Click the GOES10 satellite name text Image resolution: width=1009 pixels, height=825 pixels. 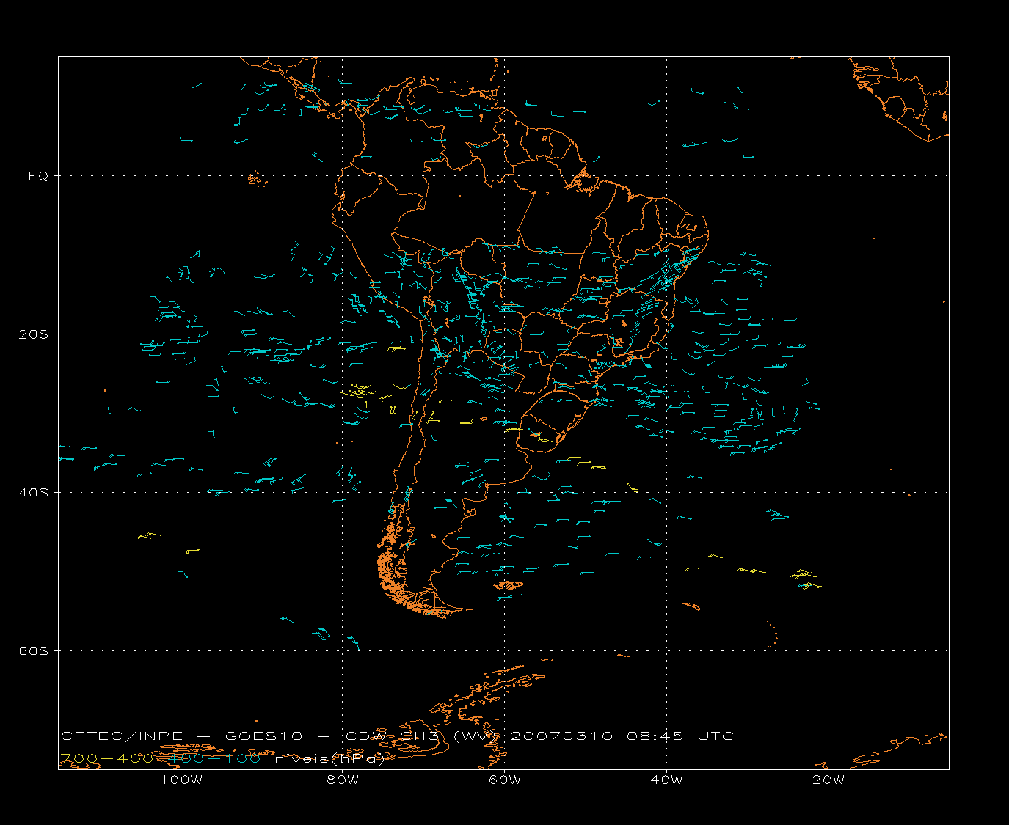(x=263, y=736)
